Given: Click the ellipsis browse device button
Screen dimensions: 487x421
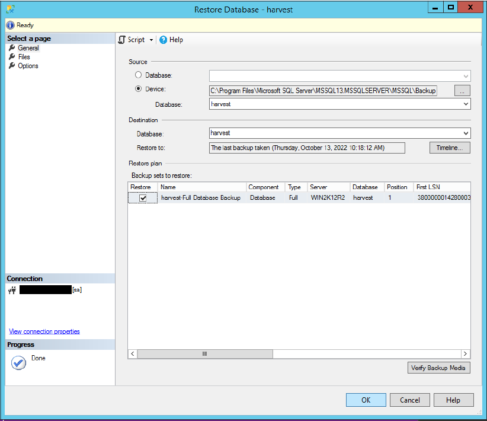Looking at the screenshot, I should click(462, 91).
